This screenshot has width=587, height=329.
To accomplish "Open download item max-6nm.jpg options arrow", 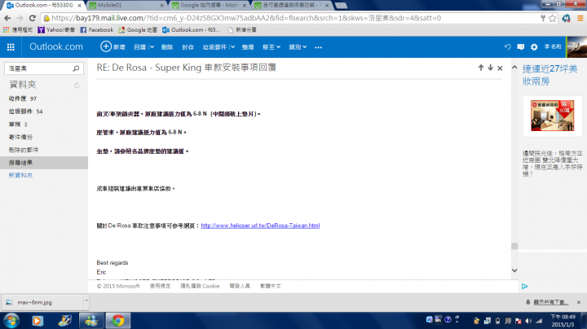I will pyautogui.click(x=86, y=300).
